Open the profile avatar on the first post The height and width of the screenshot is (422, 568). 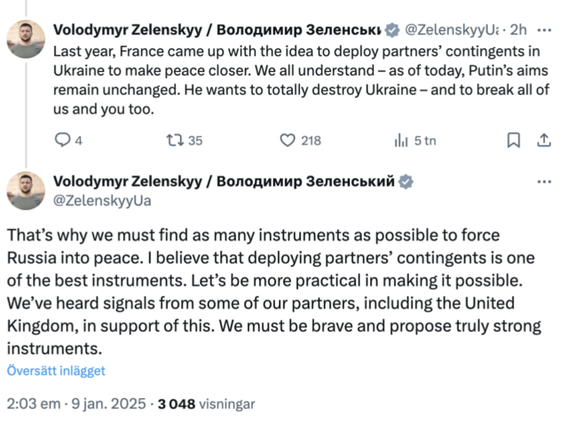(x=24, y=42)
